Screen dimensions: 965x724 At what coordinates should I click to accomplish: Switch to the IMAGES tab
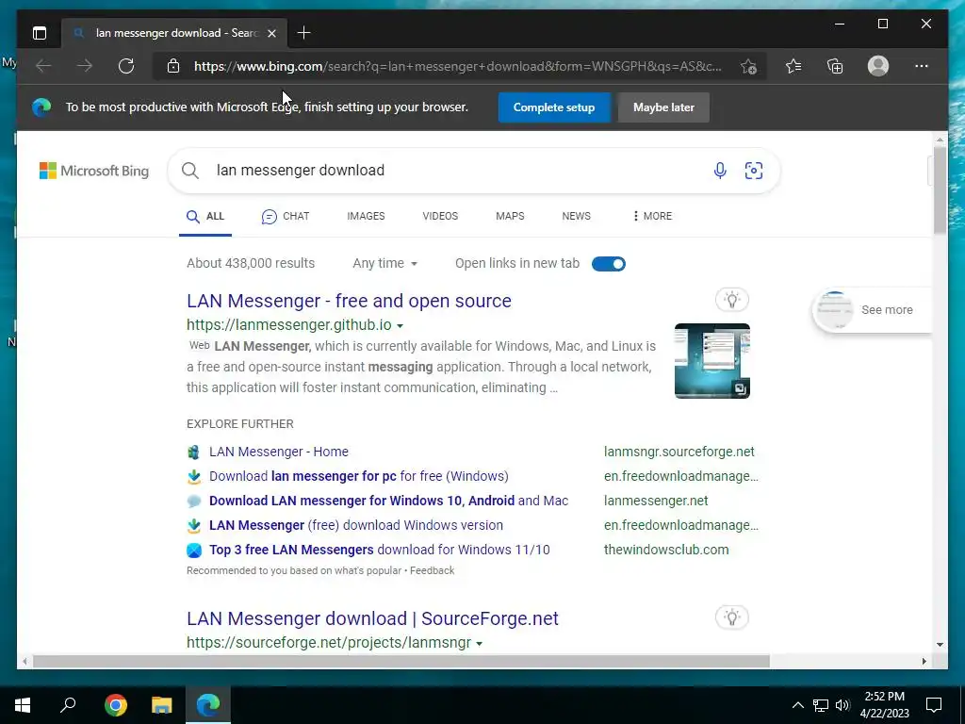click(366, 216)
